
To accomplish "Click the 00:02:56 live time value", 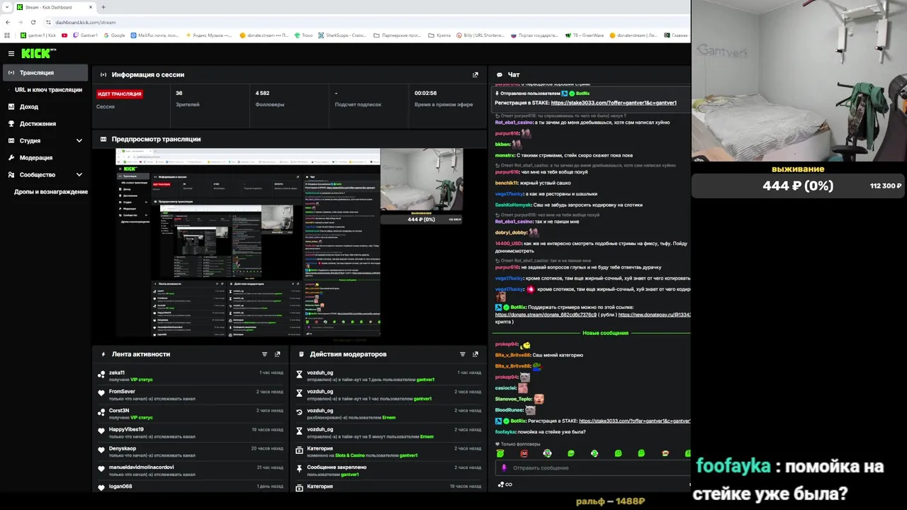I will 425,93.
